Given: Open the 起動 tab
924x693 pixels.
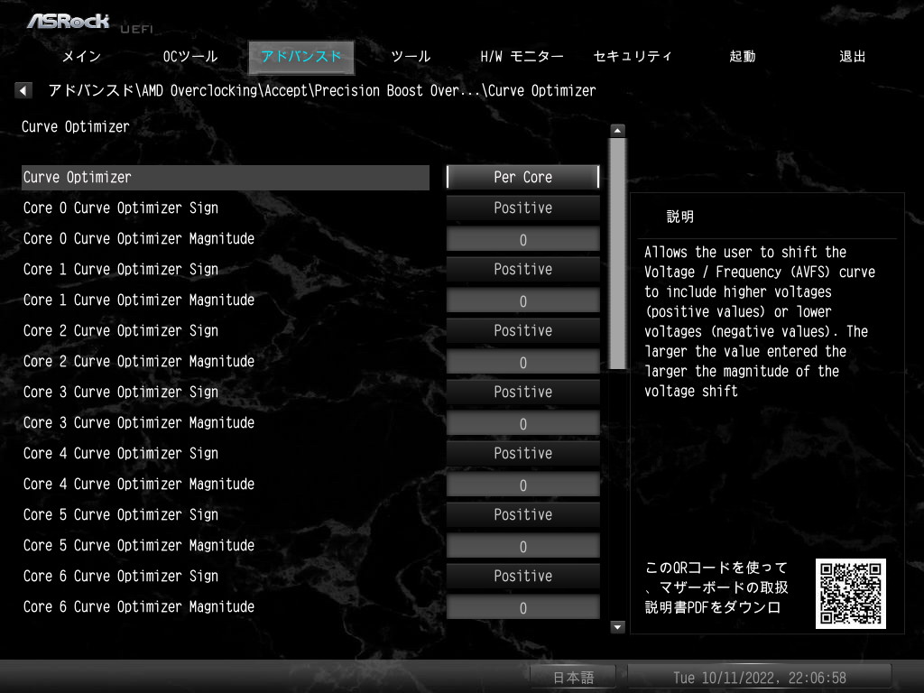Looking at the screenshot, I should click(742, 57).
